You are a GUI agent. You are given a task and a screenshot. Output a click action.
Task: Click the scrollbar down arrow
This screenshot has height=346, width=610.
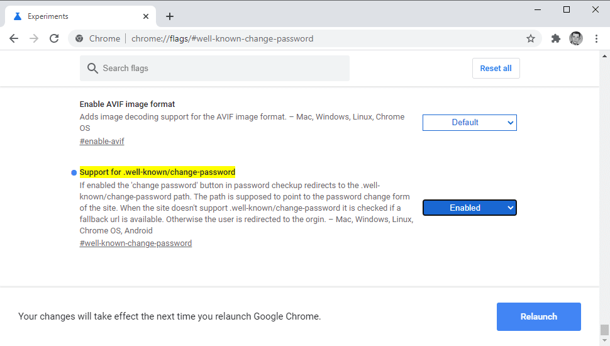click(604, 342)
